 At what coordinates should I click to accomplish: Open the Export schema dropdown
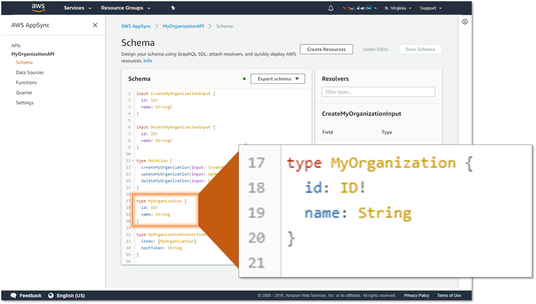tap(278, 78)
